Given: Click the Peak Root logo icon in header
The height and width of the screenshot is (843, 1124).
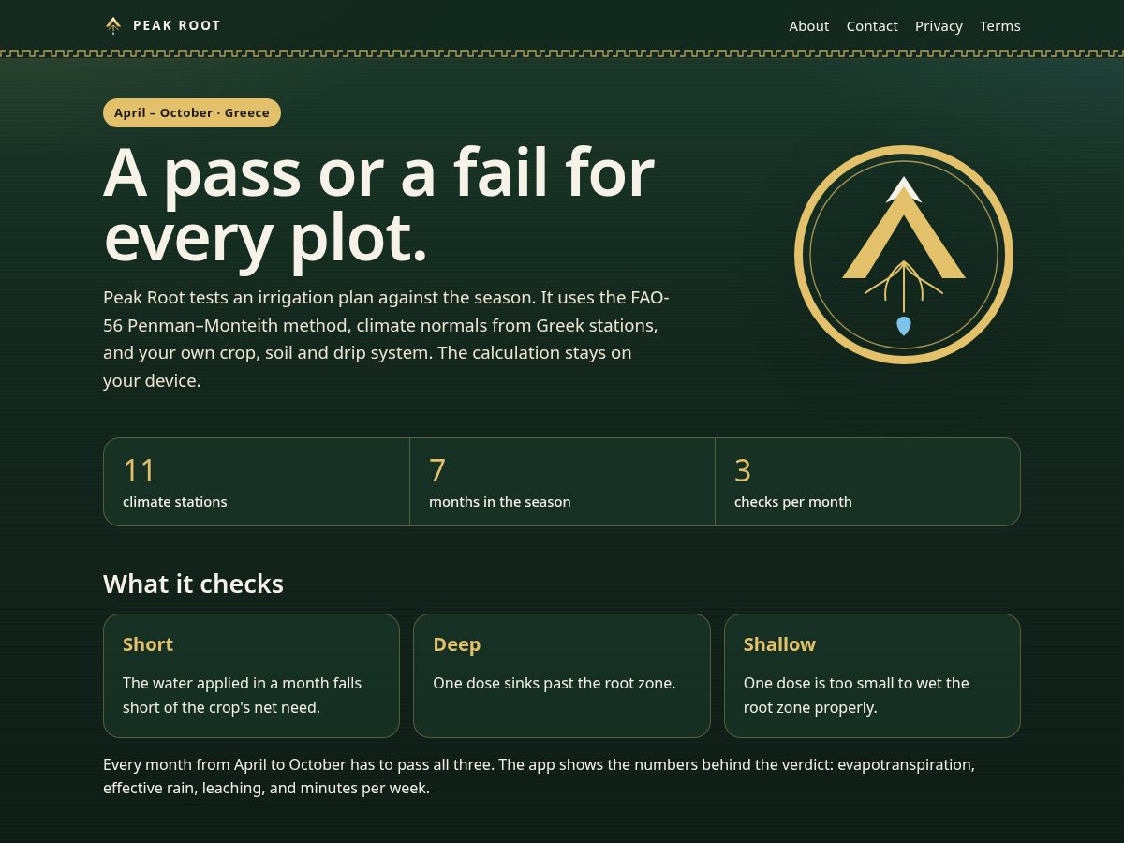Looking at the screenshot, I should [113, 25].
